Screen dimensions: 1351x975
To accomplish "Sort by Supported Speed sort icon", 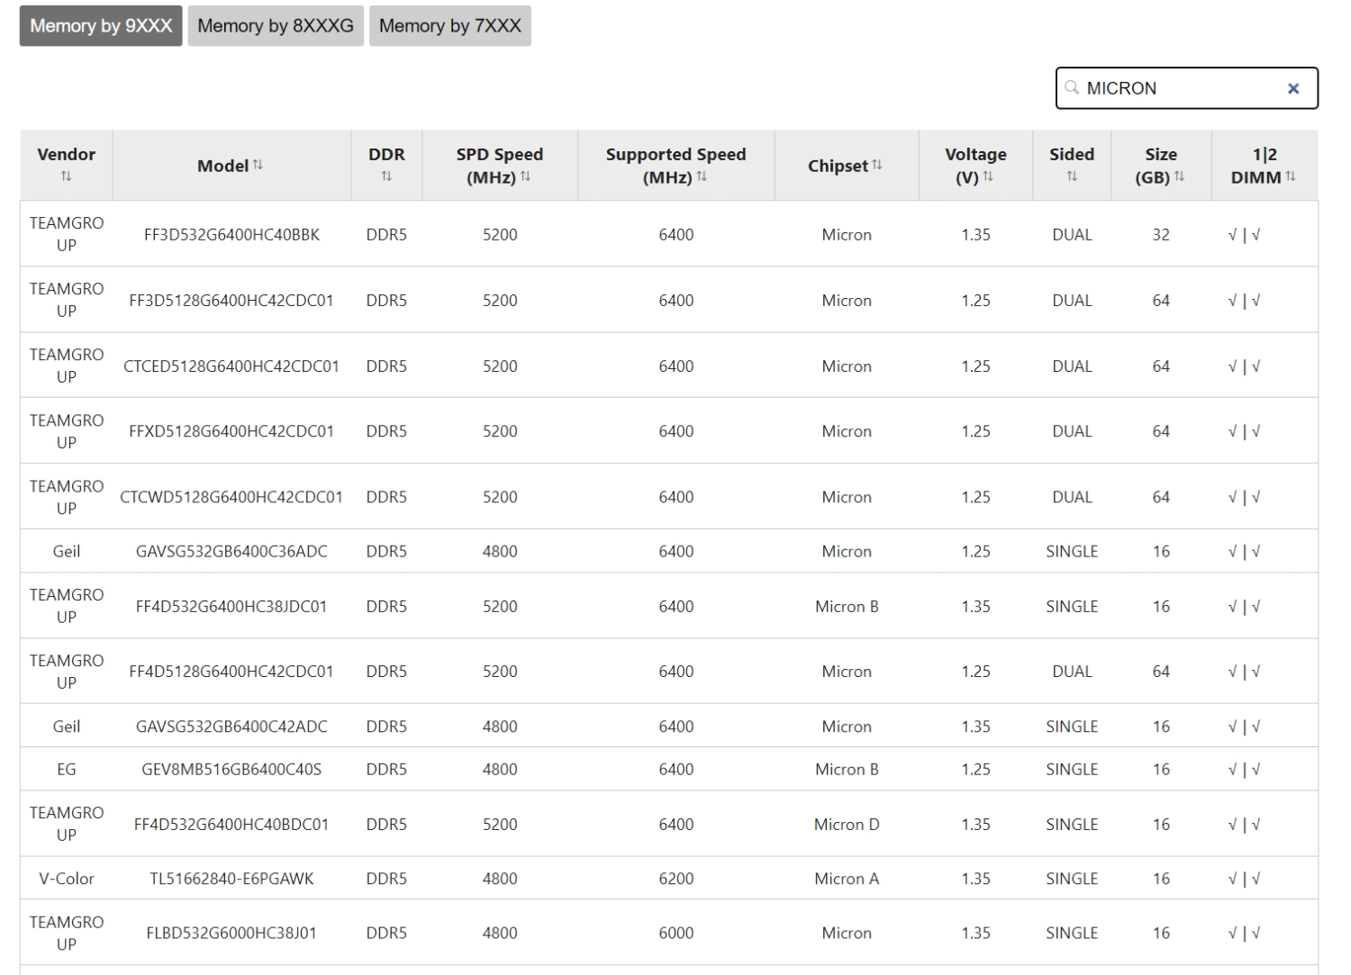I will coord(702,176).
